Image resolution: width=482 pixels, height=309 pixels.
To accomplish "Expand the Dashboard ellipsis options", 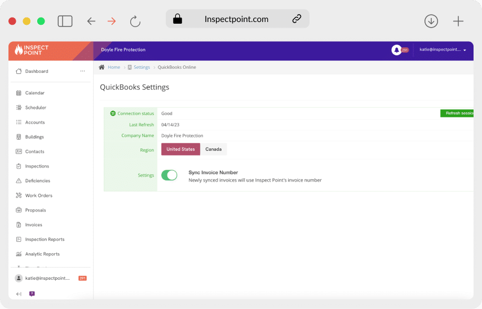I will pos(82,72).
